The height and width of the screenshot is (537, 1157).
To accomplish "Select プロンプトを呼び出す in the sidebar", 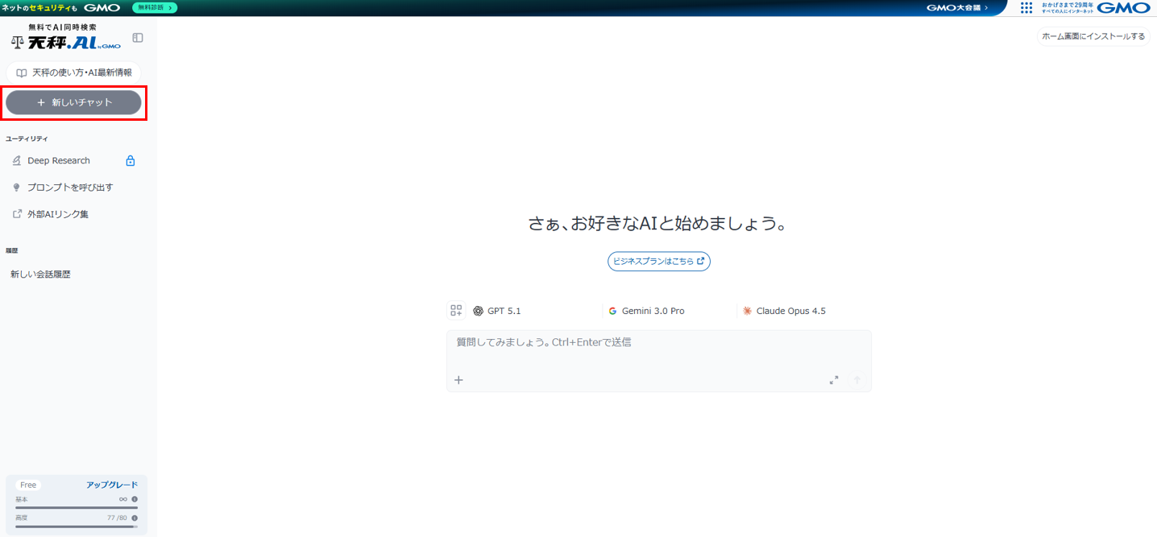I will (x=67, y=187).
